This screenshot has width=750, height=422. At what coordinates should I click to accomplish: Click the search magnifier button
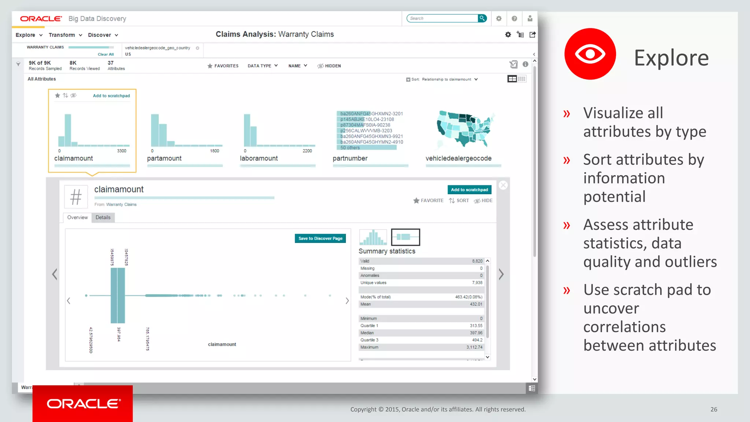click(482, 18)
